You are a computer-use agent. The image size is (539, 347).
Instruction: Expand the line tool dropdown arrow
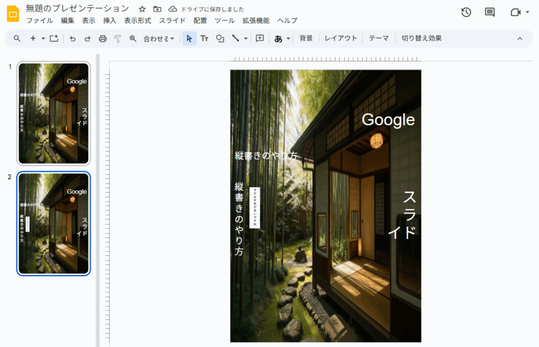[x=246, y=38]
